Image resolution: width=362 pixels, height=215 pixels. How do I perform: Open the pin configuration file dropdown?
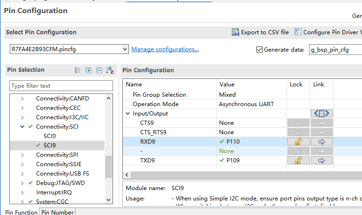(125, 49)
